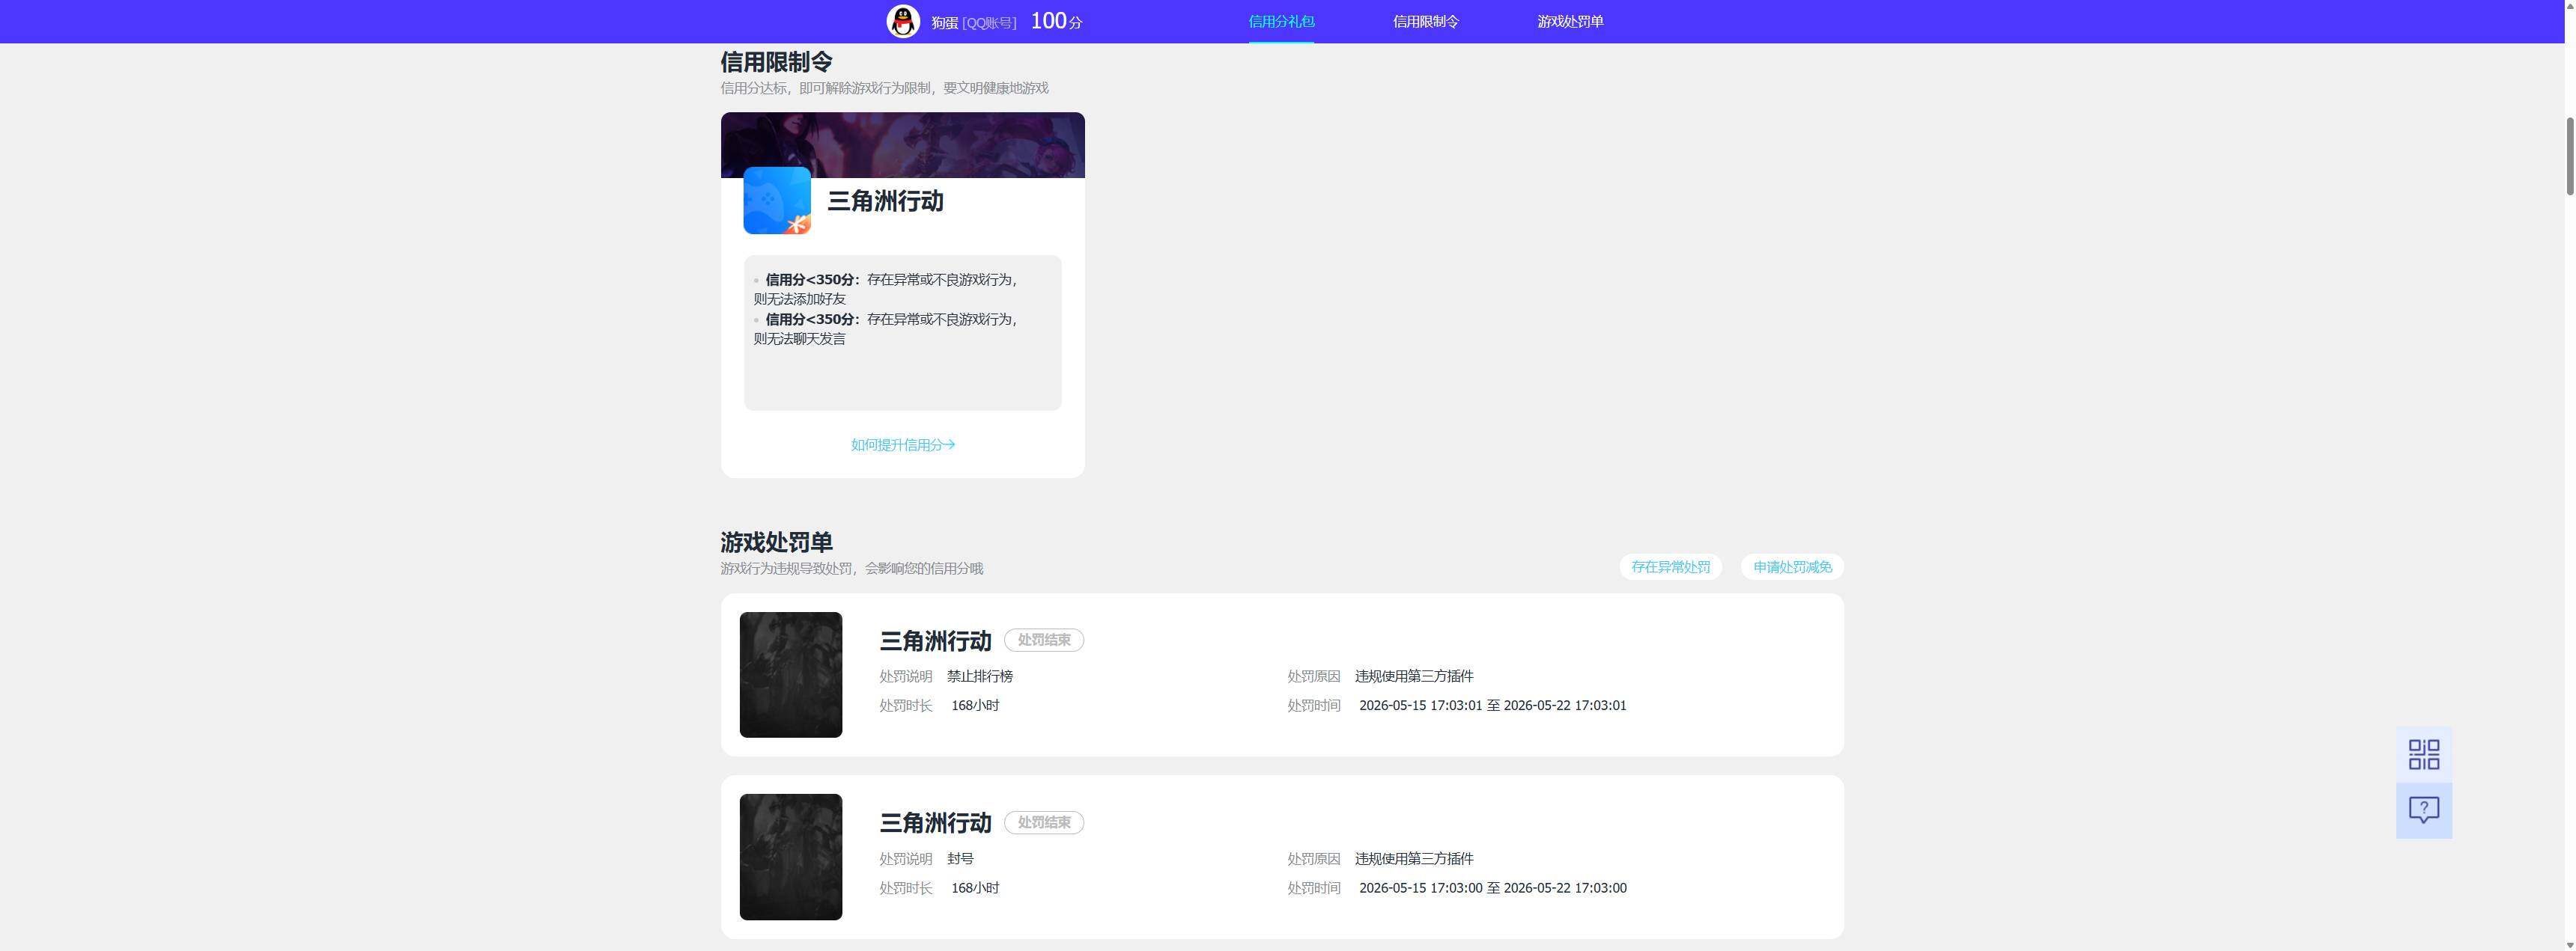Click the [QQ账号] label
Screen dimensions: 2576x951
[989, 22]
